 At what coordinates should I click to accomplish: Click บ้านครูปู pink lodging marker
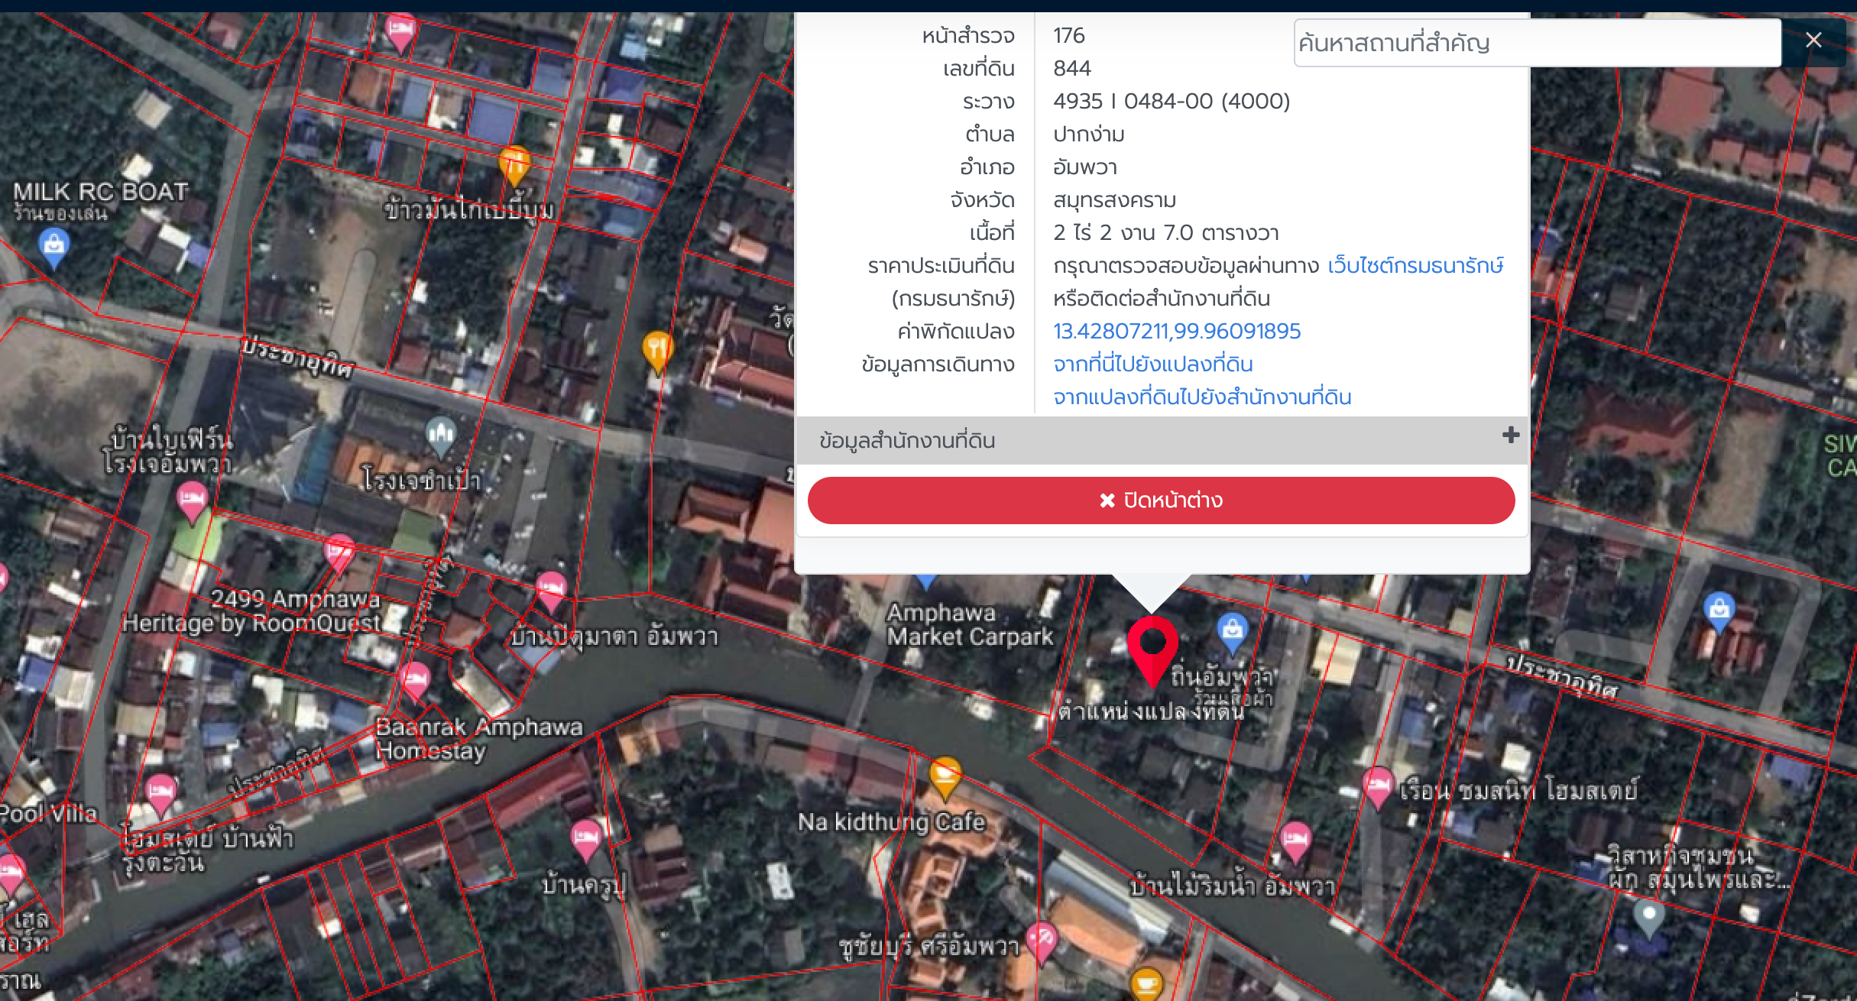click(x=586, y=839)
